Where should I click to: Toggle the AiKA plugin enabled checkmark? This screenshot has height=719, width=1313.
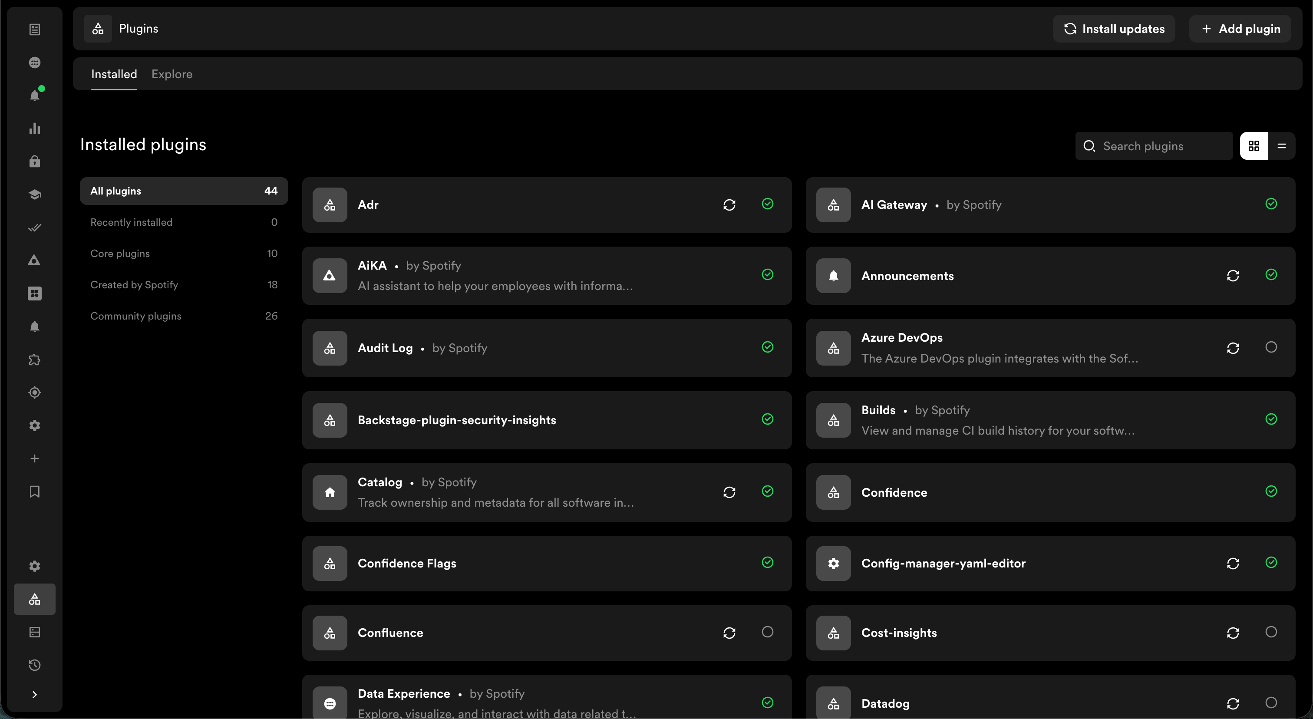[x=768, y=275]
